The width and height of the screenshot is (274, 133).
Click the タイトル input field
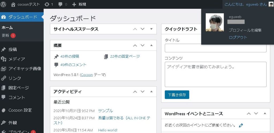pos(215,48)
